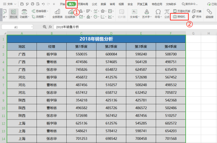The image size is (217, 143).
Task: Insert a Hyperlink (超链接)
Action: point(210,14)
